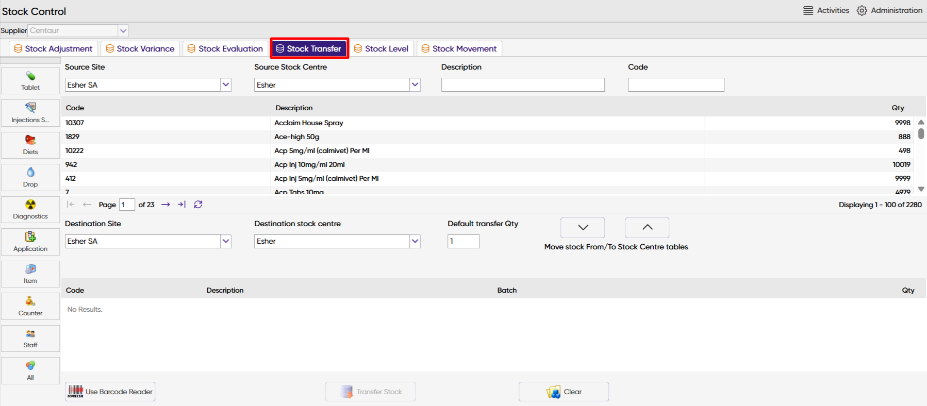Click stock code 10307
Screen dimensions: 927x406
75,123
